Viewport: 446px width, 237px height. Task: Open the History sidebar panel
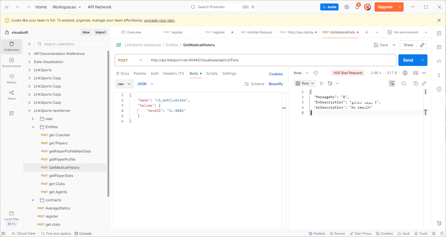[x=12, y=79]
